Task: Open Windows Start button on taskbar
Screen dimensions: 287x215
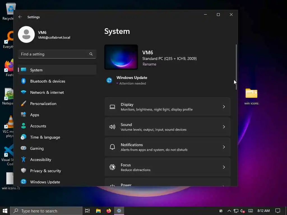Action: (5, 211)
